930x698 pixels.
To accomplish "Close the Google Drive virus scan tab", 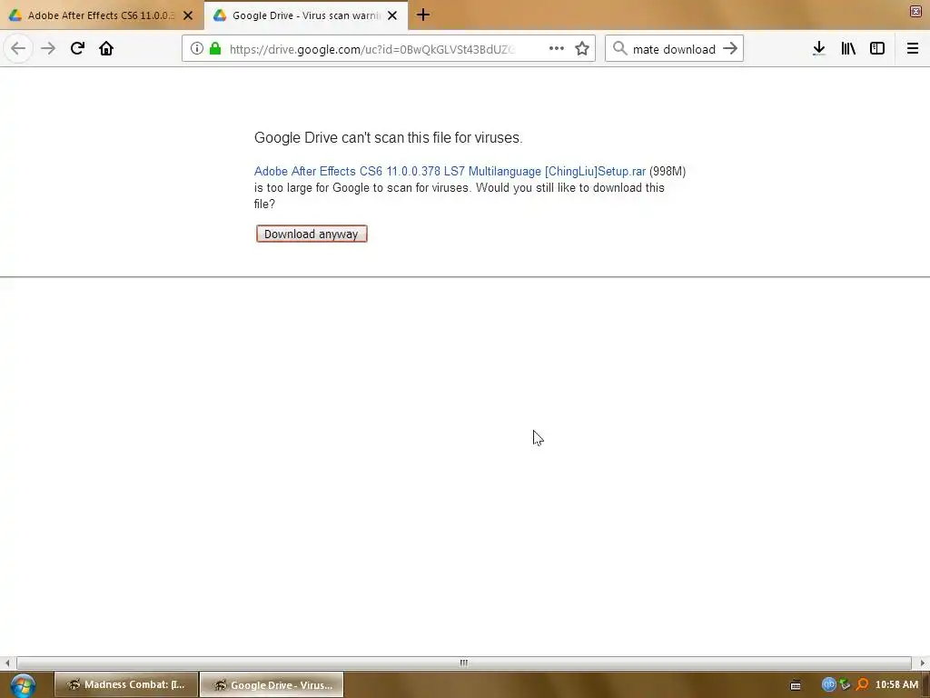I will (392, 15).
